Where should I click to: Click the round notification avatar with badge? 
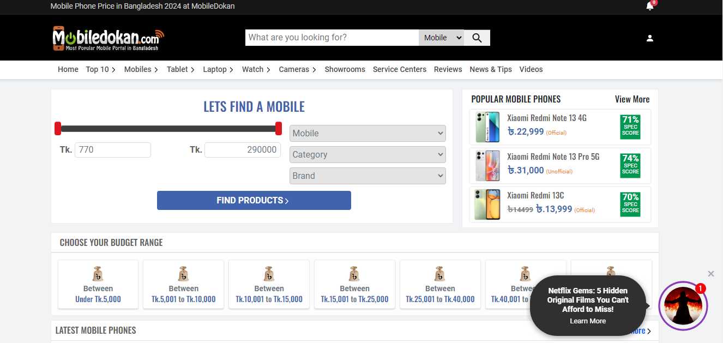click(x=683, y=306)
